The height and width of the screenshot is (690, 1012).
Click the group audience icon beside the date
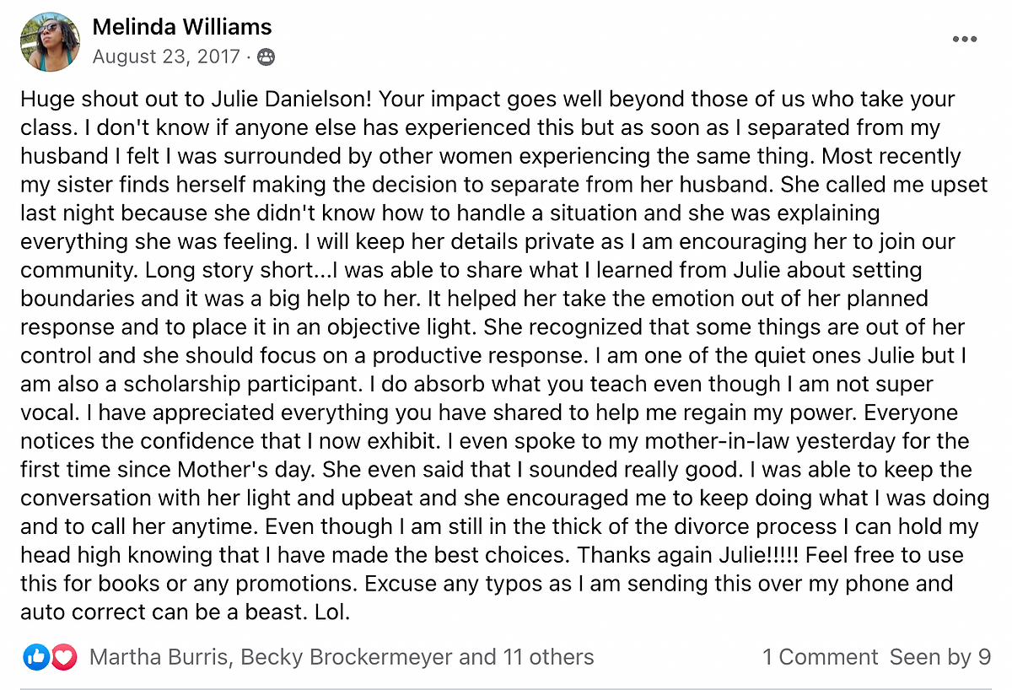[266, 57]
